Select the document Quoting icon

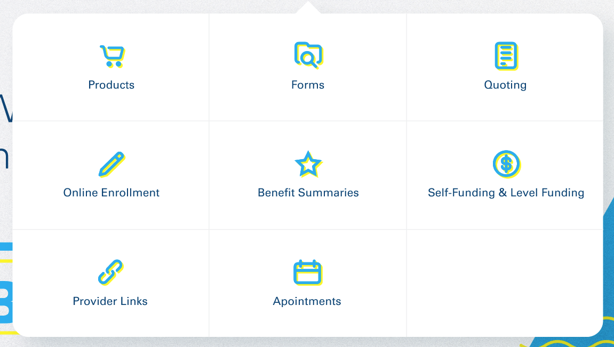pyautogui.click(x=506, y=56)
